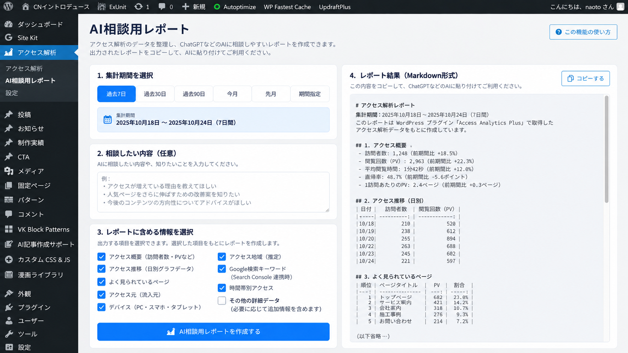Click the ダッシュボード sidebar icon
This screenshot has width=628, height=353.
[9, 24]
